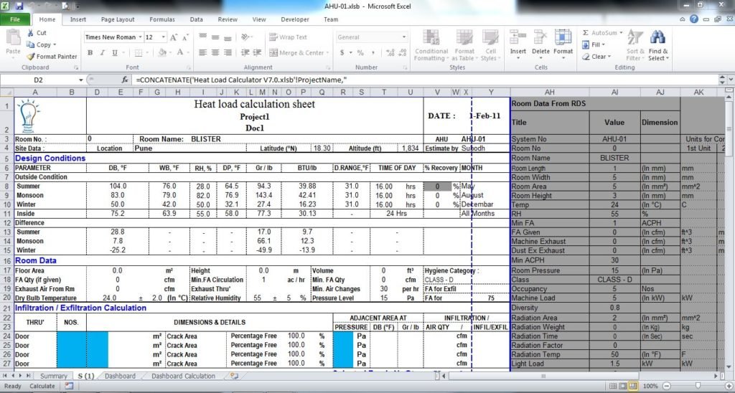Click the AutoSum sigma icon

point(586,33)
